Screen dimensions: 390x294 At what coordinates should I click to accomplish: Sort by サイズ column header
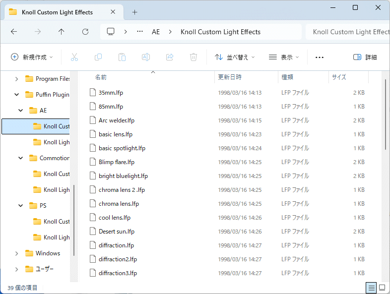[x=348, y=77]
